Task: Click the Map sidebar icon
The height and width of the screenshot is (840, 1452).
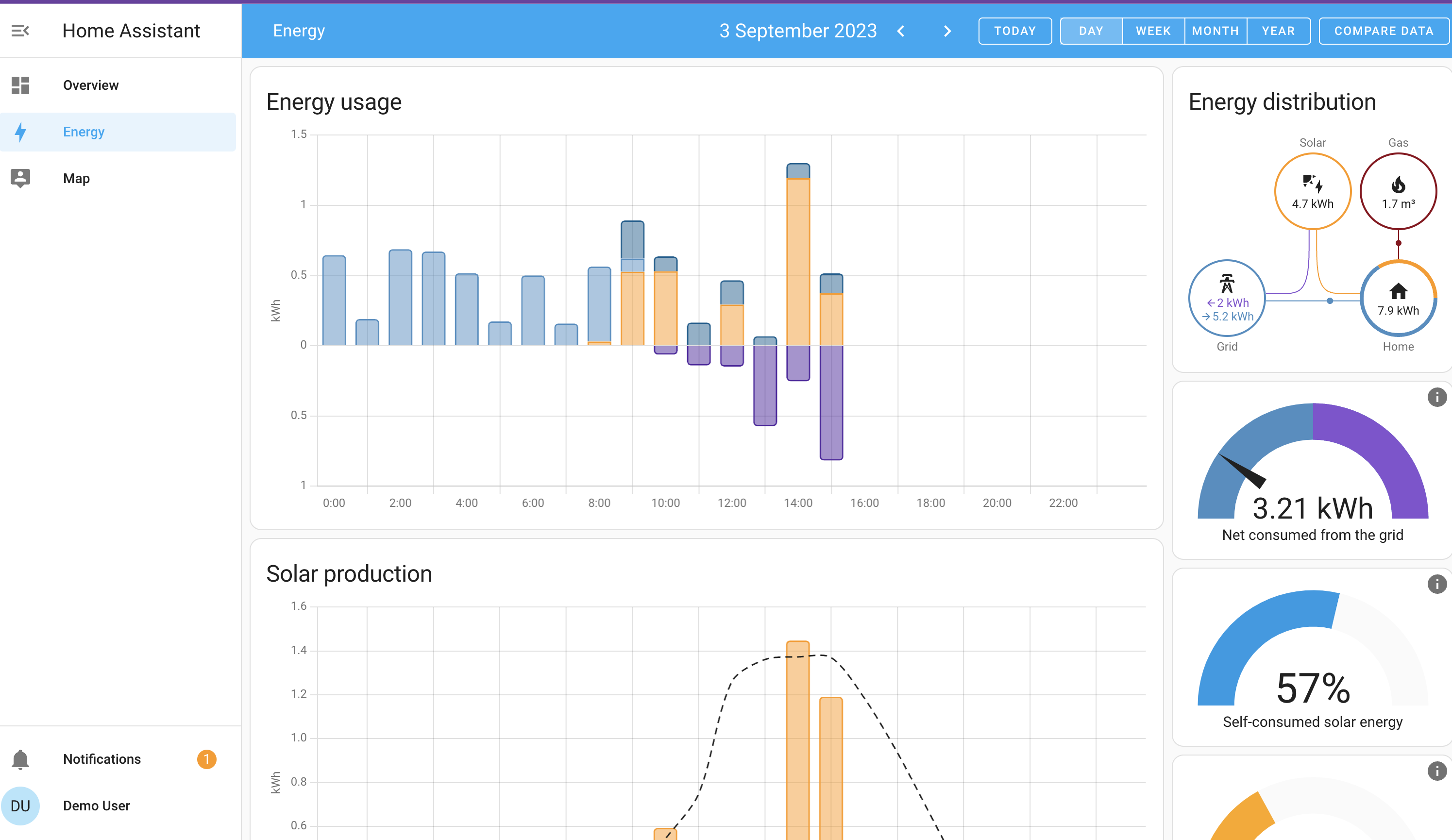Action: (x=20, y=178)
